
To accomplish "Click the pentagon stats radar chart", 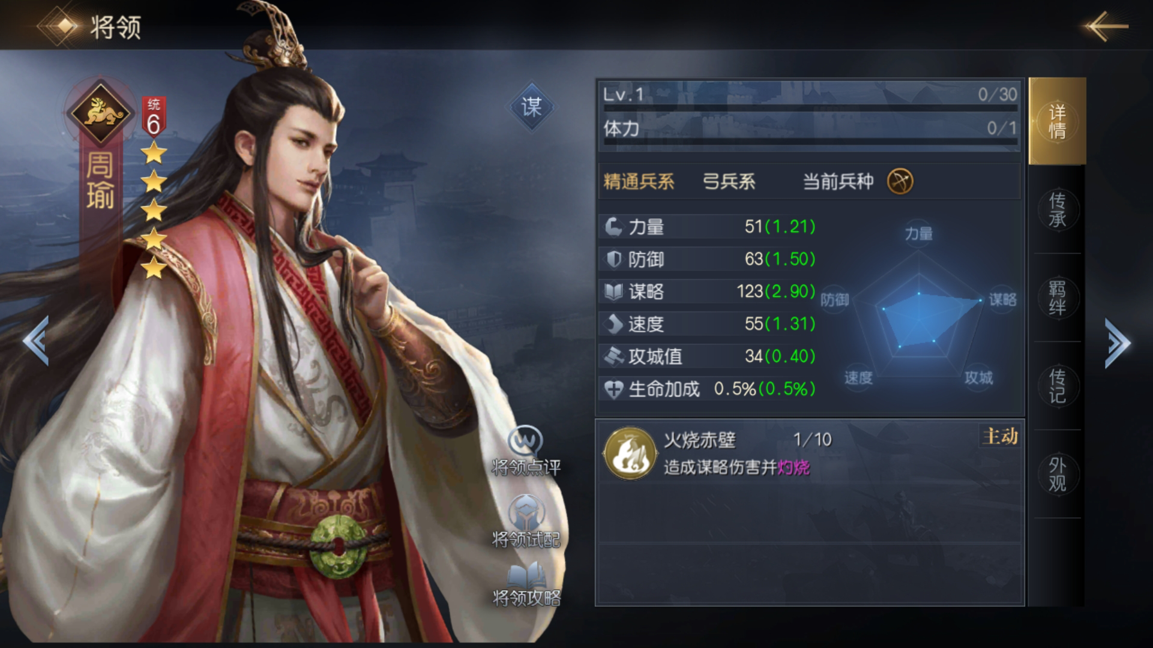I will coord(918,304).
